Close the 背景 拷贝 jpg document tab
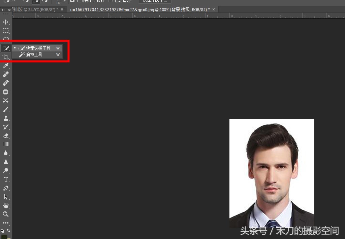The height and width of the screenshot is (239, 345). [x=214, y=9]
